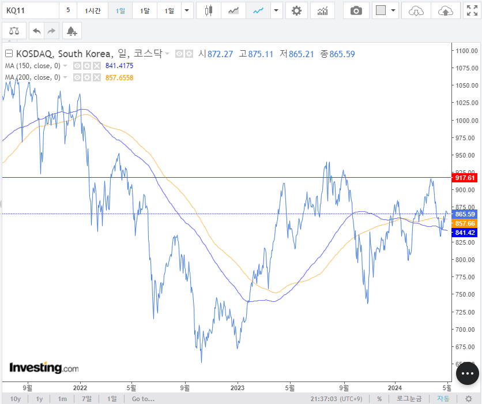Select the area chart type icon
Viewport: 482px width, 404px height.
point(234,11)
